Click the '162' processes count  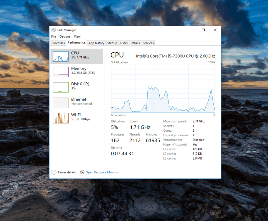click(x=115, y=140)
